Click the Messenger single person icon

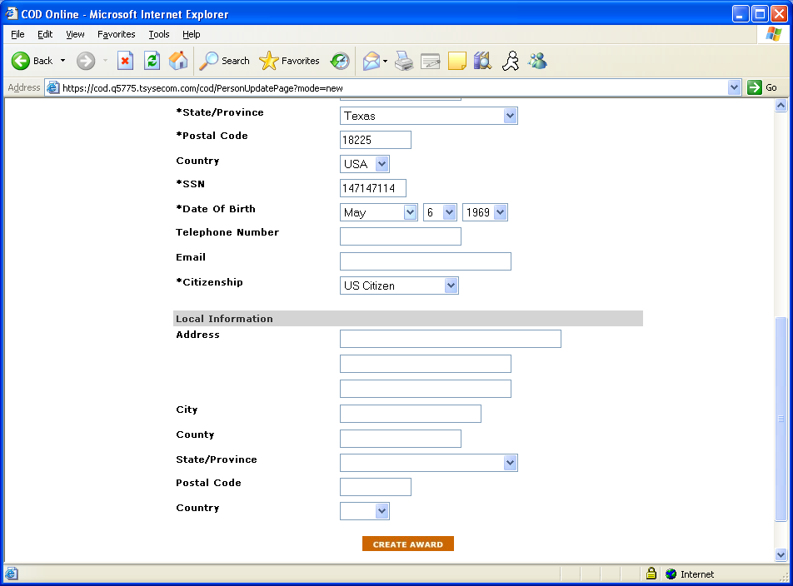tap(511, 61)
